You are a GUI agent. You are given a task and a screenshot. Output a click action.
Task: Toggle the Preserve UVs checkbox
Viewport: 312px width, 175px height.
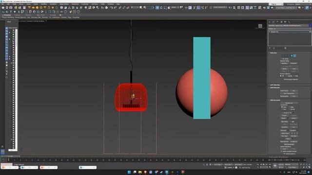click(282, 112)
